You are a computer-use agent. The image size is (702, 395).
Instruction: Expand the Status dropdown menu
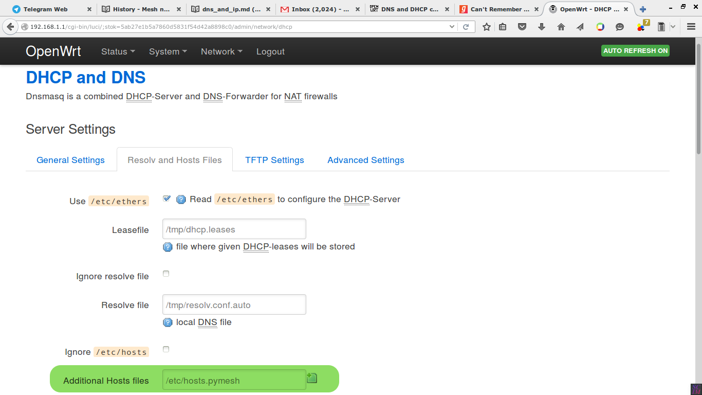pos(118,51)
